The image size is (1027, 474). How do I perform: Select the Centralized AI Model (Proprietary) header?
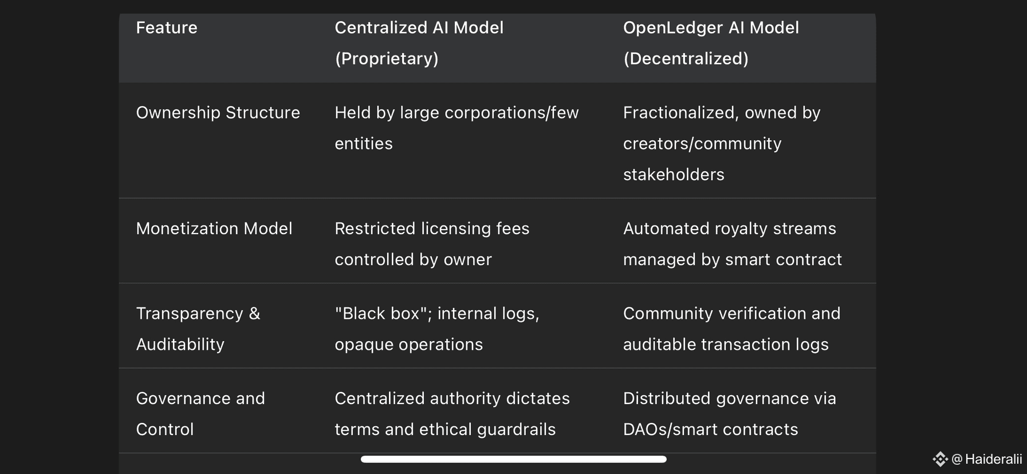pyautogui.click(x=419, y=43)
